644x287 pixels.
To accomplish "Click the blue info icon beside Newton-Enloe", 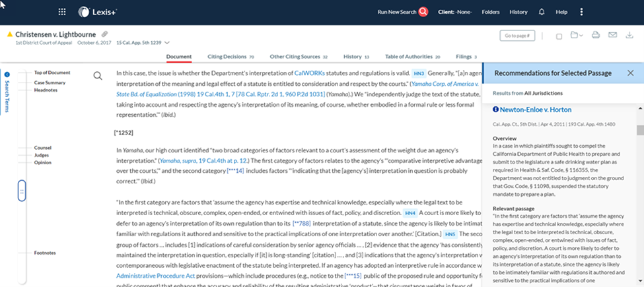I will pyautogui.click(x=495, y=110).
